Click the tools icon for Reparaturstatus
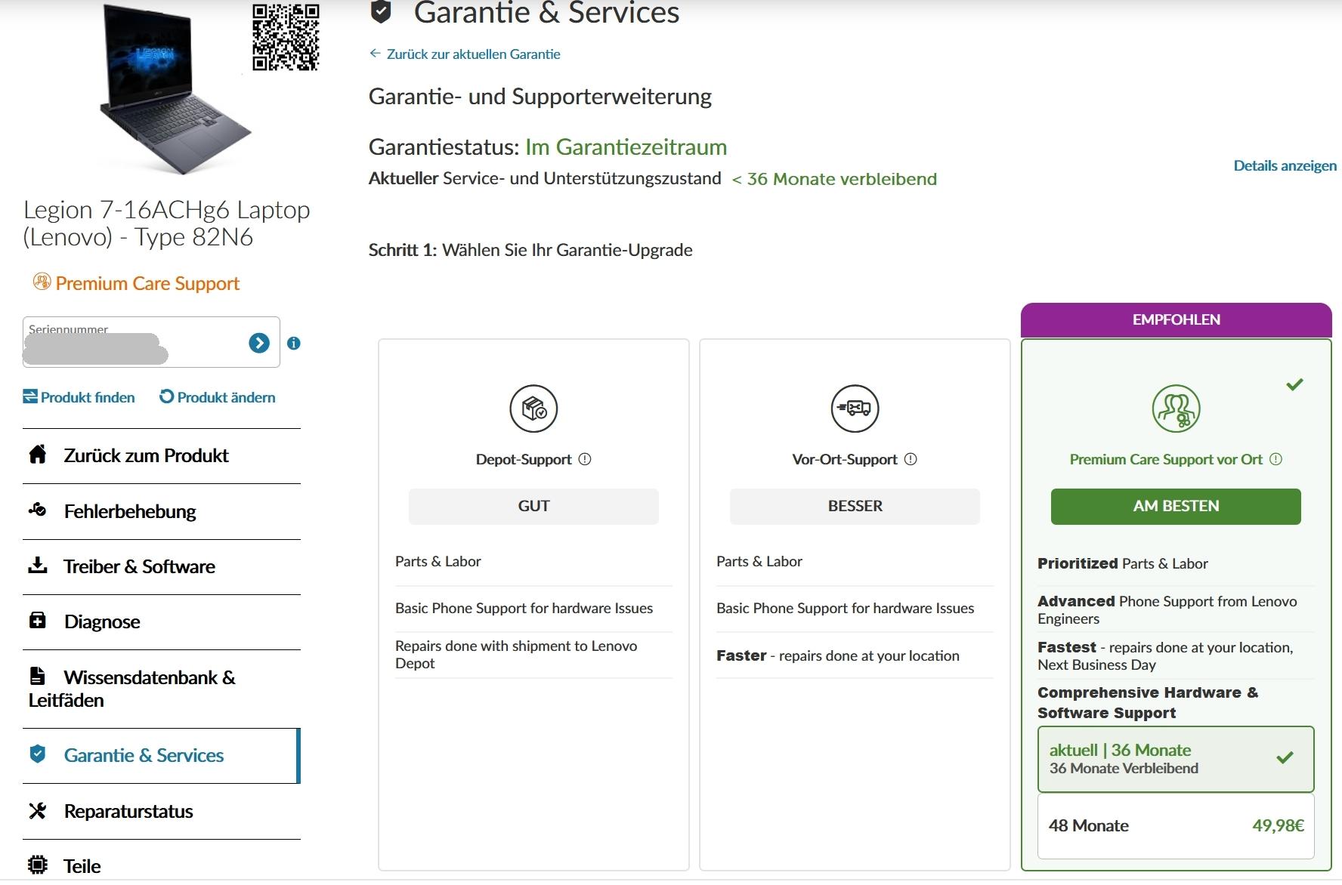This screenshot has height=885, width=1342. tap(37, 810)
